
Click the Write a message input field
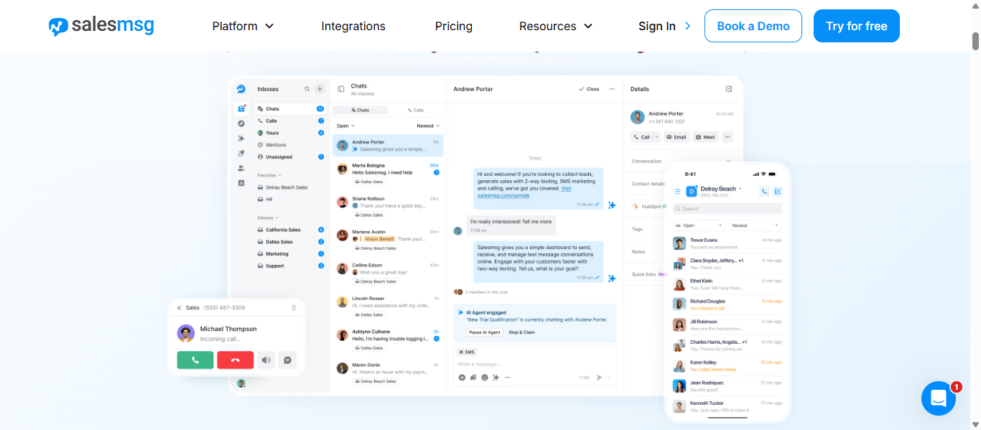(535, 365)
